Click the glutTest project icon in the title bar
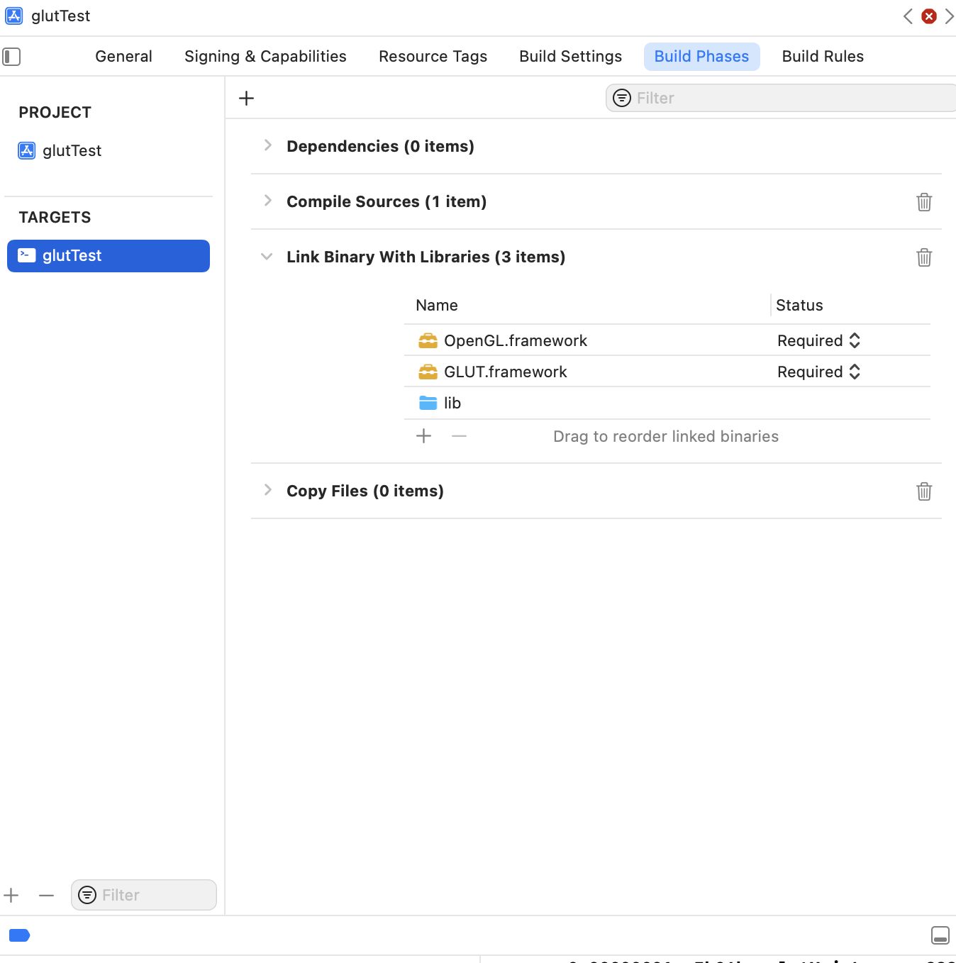The width and height of the screenshot is (956, 963). (14, 16)
